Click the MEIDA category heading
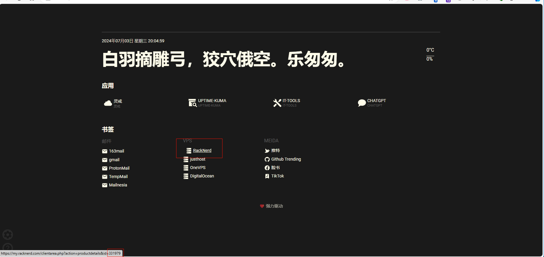The image size is (544, 257). click(271, 141)
